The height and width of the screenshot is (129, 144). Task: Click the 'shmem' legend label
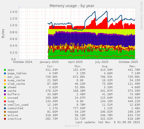[x=12, y=87]
